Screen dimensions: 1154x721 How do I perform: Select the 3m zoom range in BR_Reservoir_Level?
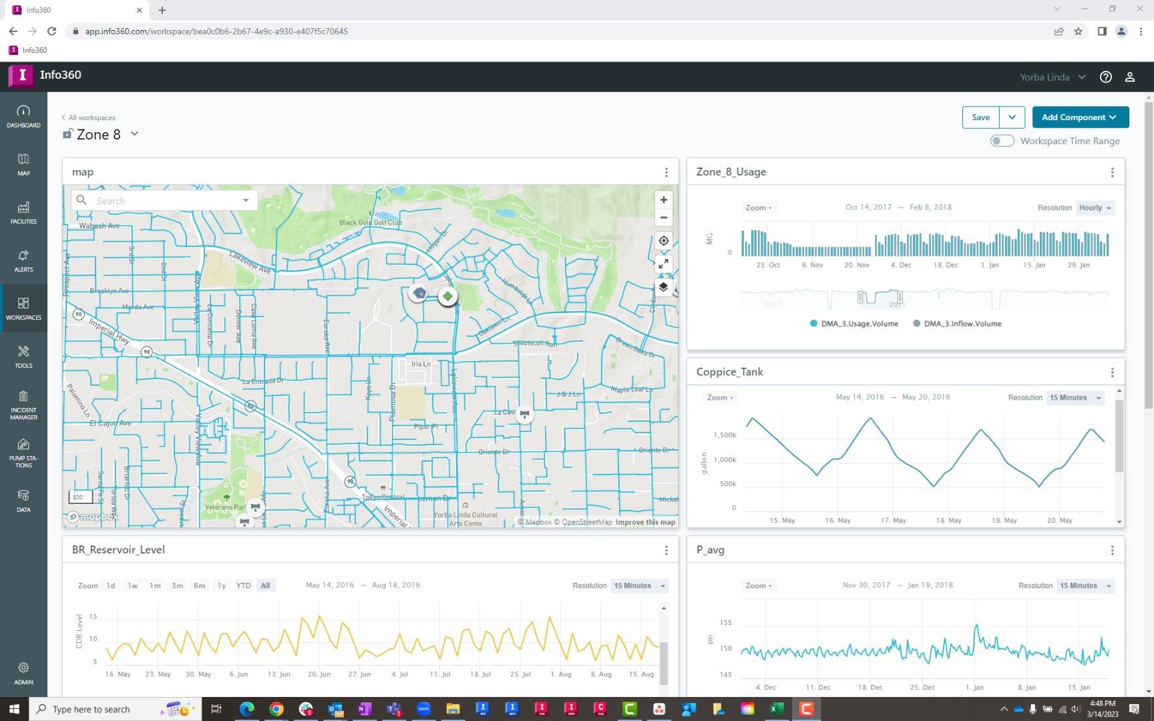tap(177, 585)
